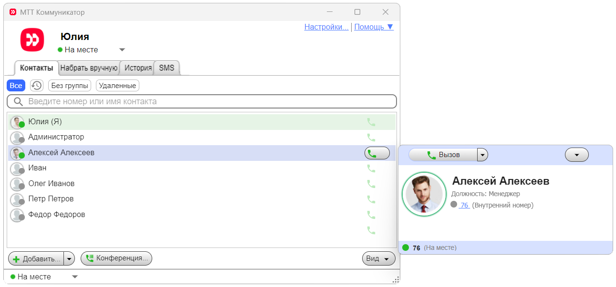The height and width of the screenshot is (287, 616).
Task: Toggle the Все contacts filter
Action: tap(16, 86)
